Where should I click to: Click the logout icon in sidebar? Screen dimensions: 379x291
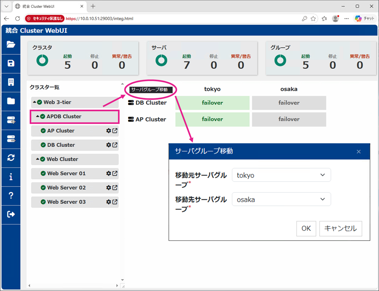[11, 214]
